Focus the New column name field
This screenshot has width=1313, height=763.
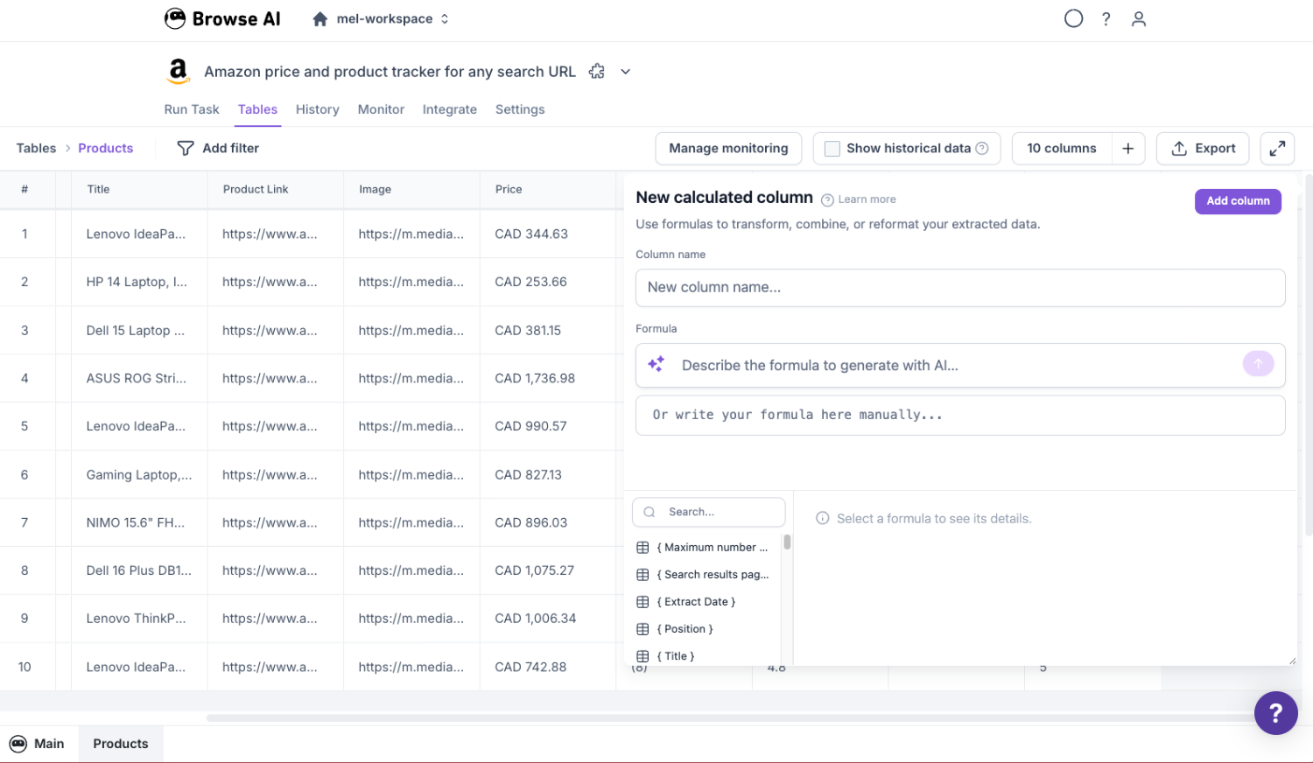point(960,288)
